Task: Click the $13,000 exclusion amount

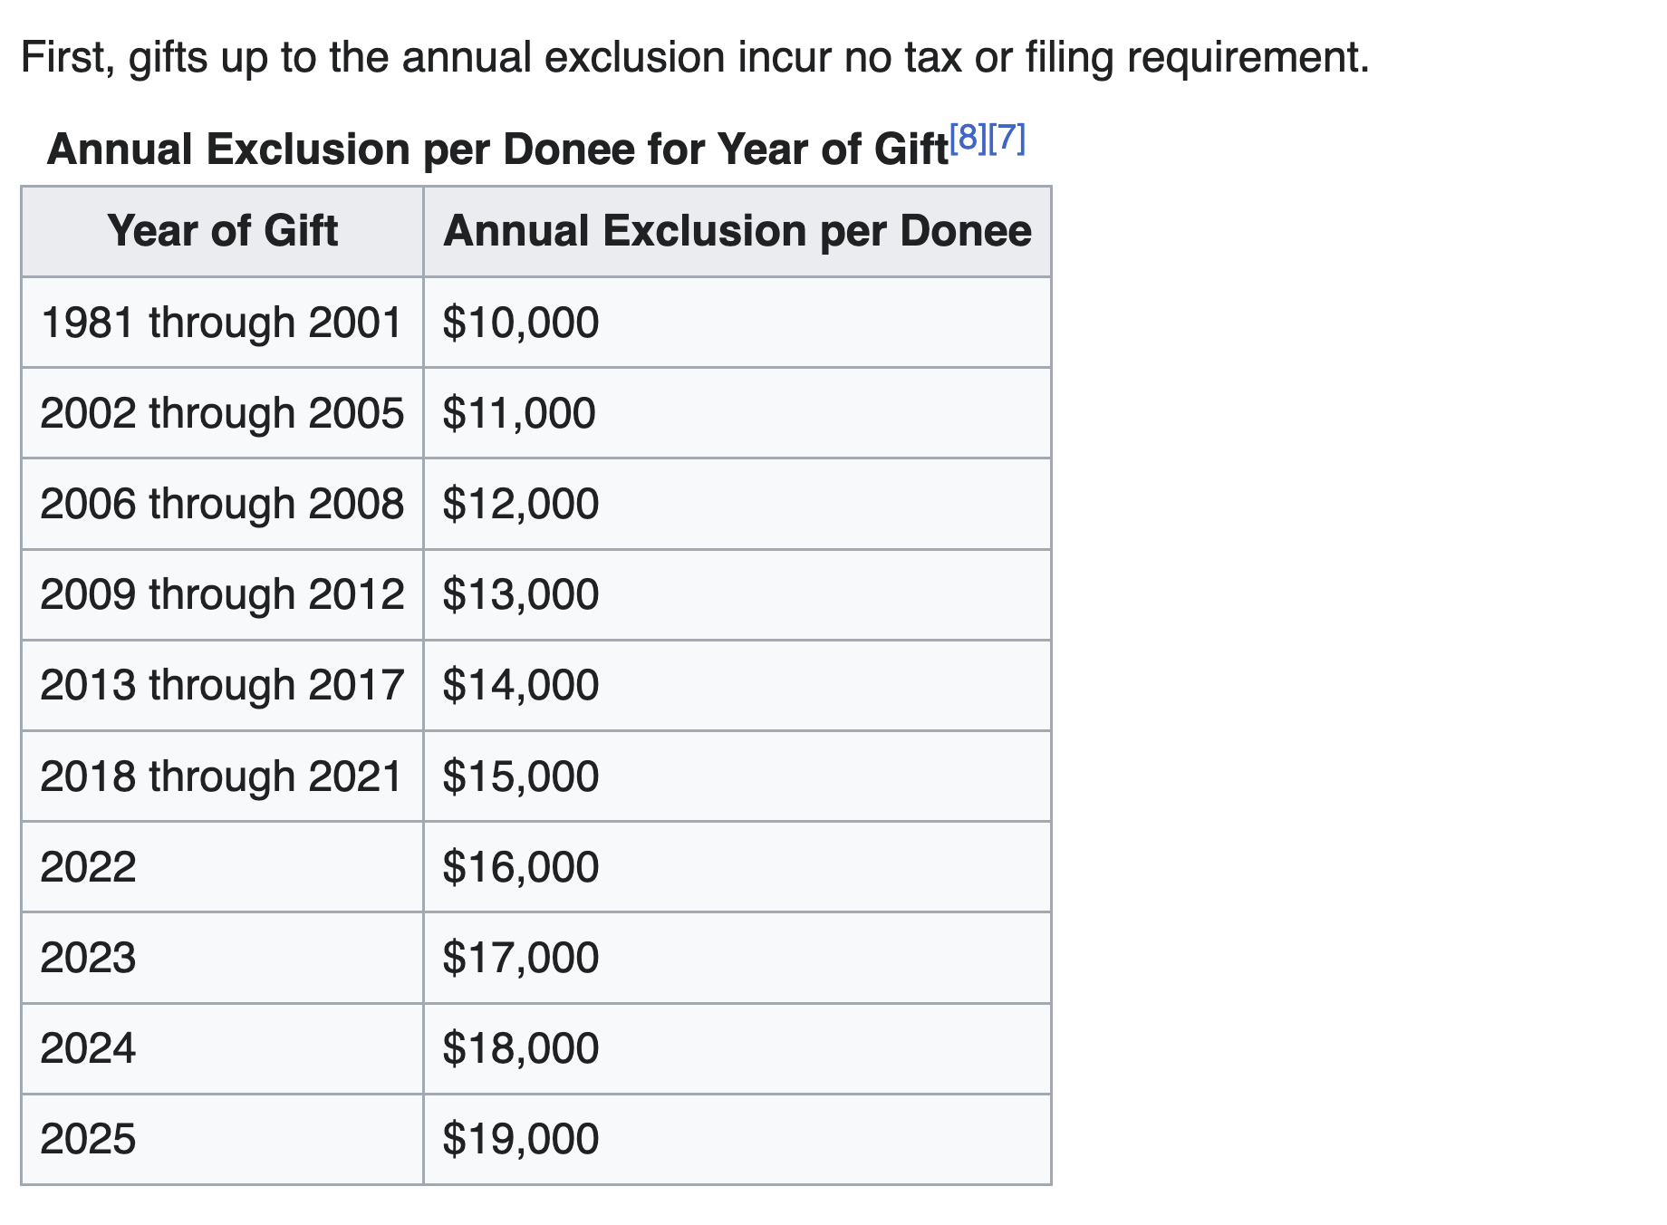Action: 521,594
